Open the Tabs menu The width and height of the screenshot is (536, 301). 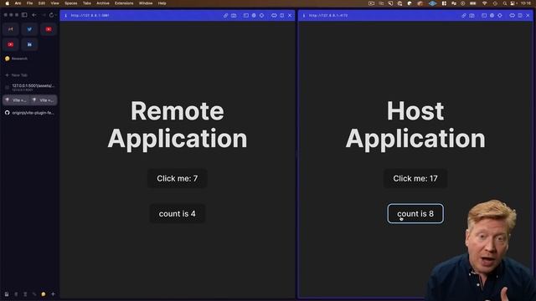tap(87, 3)
